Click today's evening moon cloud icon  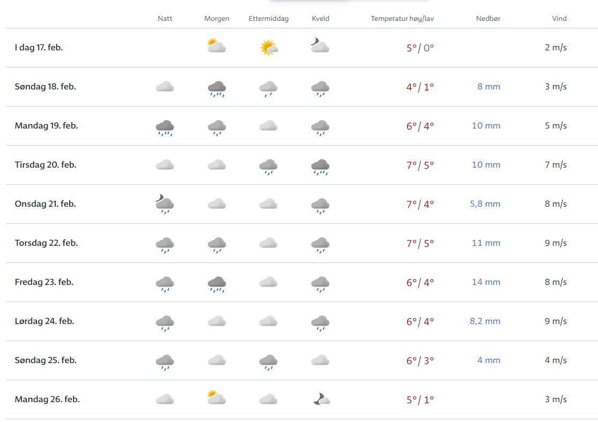pos(320,46)
